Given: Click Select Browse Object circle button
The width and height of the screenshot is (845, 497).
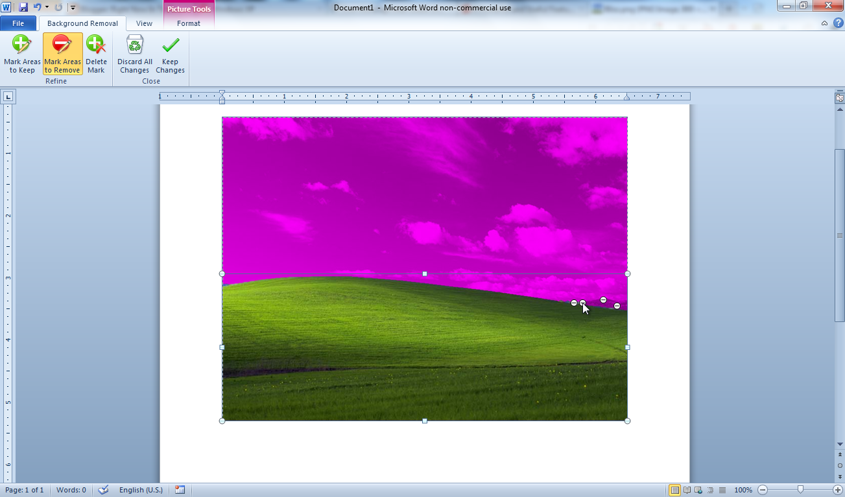Looking at the screenshot, I should point(840,466).
